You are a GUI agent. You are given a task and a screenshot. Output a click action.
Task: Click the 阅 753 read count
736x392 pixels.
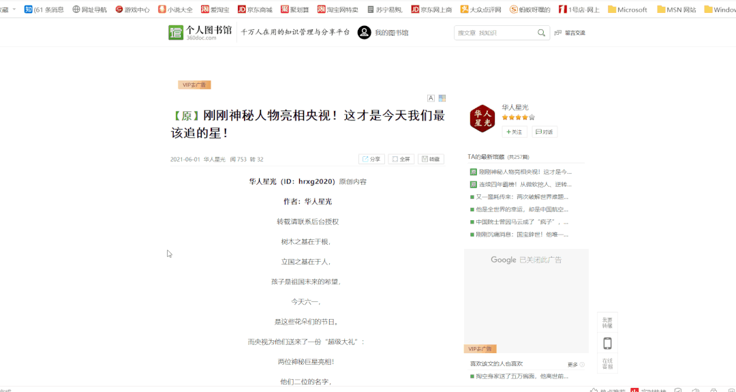[x=238, y=160]
